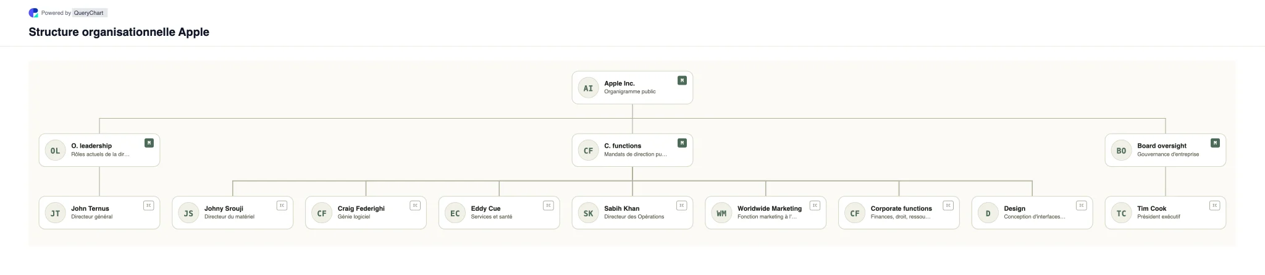This screenshot has height=275, width=1265.
Task: Click the IC badge on Design card
Action: pos(1082,205)
